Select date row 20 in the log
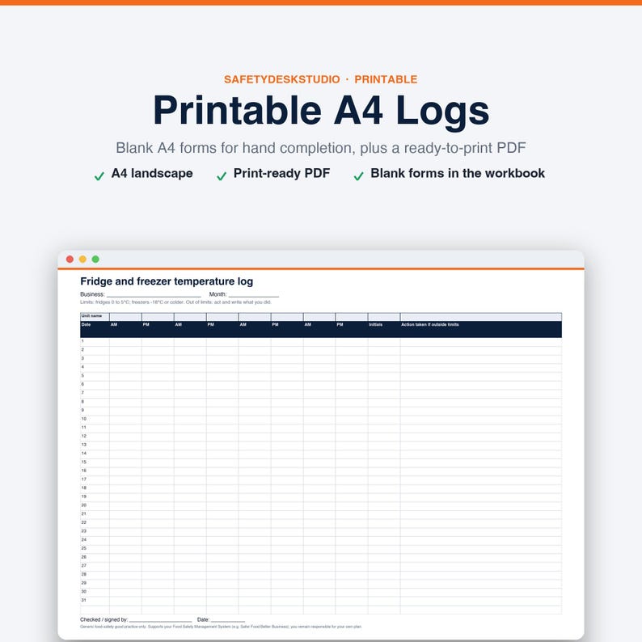This screenshot has width=642, height=642. click(x=321, y=505)
